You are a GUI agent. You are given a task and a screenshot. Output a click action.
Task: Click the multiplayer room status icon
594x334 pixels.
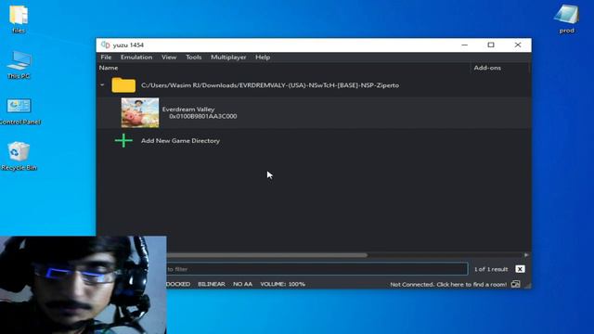click(x=516, y=284)
